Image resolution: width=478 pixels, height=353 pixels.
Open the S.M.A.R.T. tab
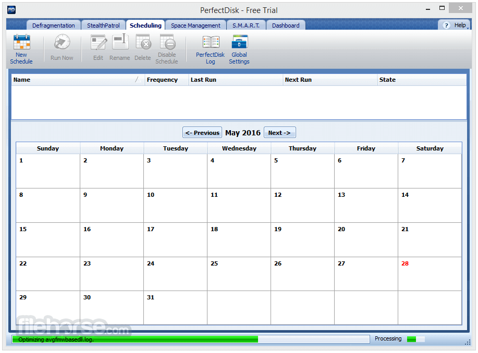pyautogui.click(x=246, y=26)
